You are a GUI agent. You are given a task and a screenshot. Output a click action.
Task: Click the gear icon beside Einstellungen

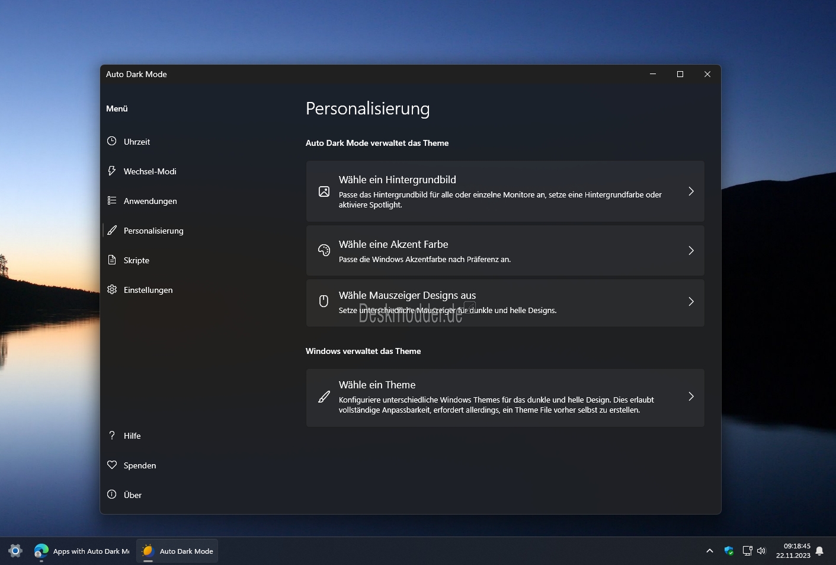point(111,289)
